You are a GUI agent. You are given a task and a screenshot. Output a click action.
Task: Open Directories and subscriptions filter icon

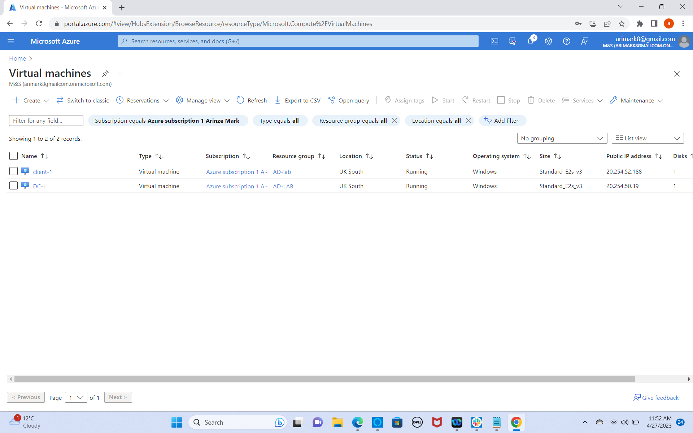[x=513, y=41]
